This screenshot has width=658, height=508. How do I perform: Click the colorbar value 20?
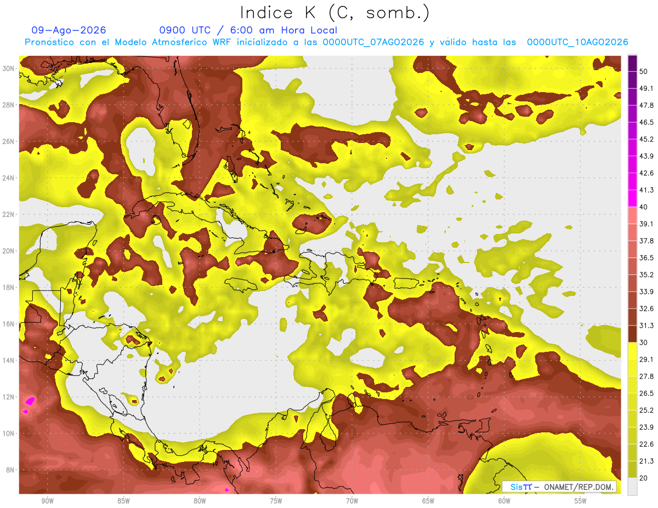(x=644, y=478)
